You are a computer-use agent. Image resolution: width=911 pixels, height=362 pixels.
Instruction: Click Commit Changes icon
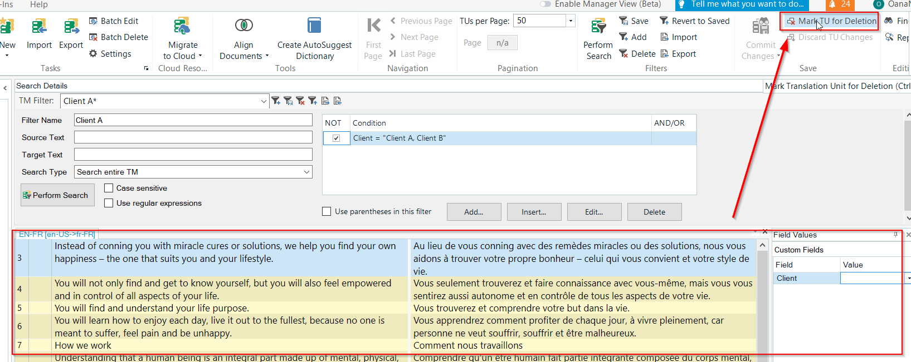click(x=761, y=26)
